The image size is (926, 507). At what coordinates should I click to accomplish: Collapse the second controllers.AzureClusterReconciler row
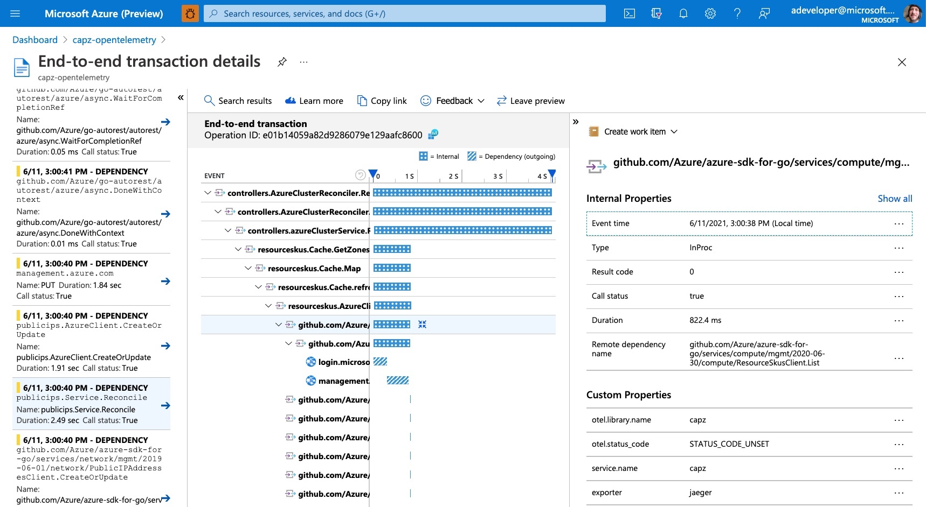pyautogui.click(x=218, y=212)
